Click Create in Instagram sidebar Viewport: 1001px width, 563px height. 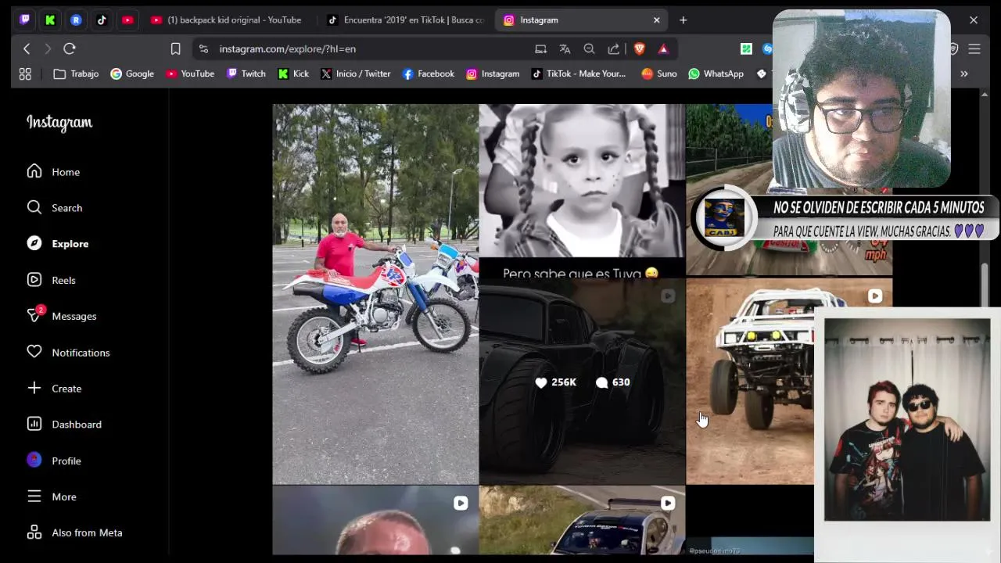(54, 388)
